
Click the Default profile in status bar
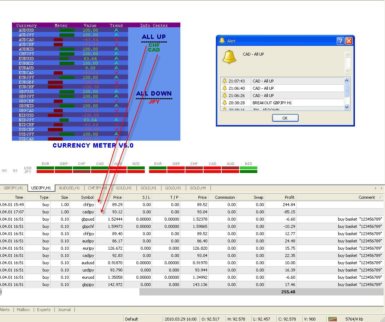pos(132,319)
